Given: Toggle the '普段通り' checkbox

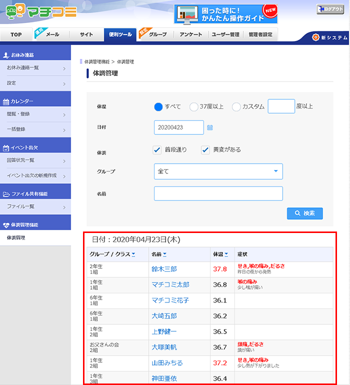Looking at the screenshot, I should 158,149.
